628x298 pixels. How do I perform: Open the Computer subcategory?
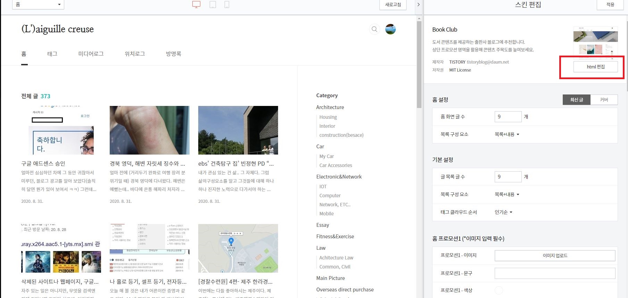pyautogui.click(x=330, y=196)
